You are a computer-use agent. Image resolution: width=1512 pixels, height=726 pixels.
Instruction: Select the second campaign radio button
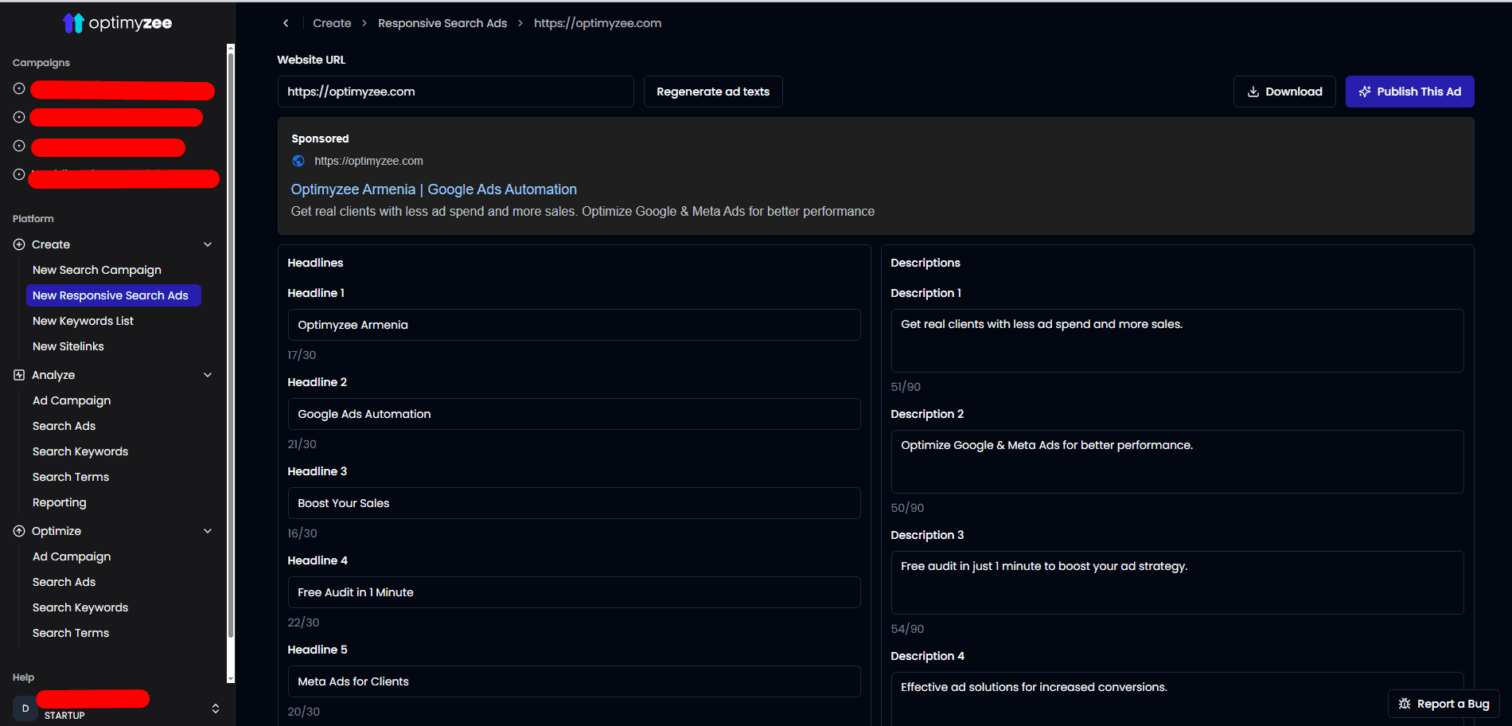18,116
